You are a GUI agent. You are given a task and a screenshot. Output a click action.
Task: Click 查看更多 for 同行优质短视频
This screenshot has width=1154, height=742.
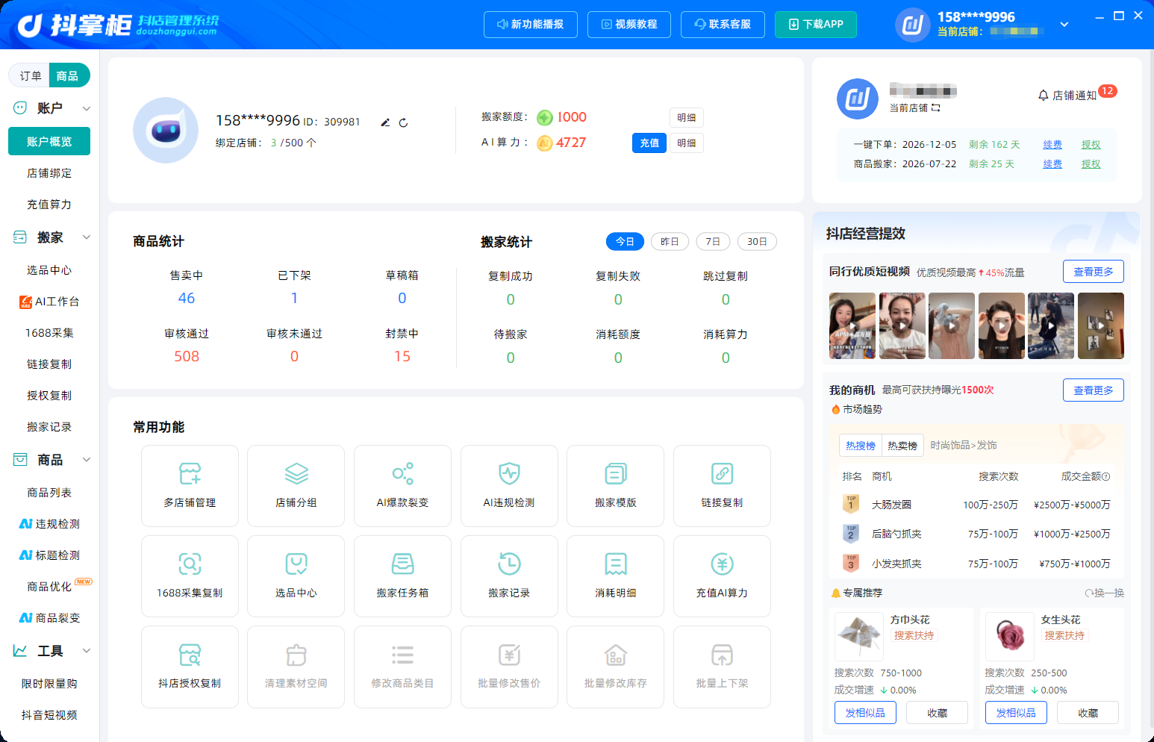1093,272
